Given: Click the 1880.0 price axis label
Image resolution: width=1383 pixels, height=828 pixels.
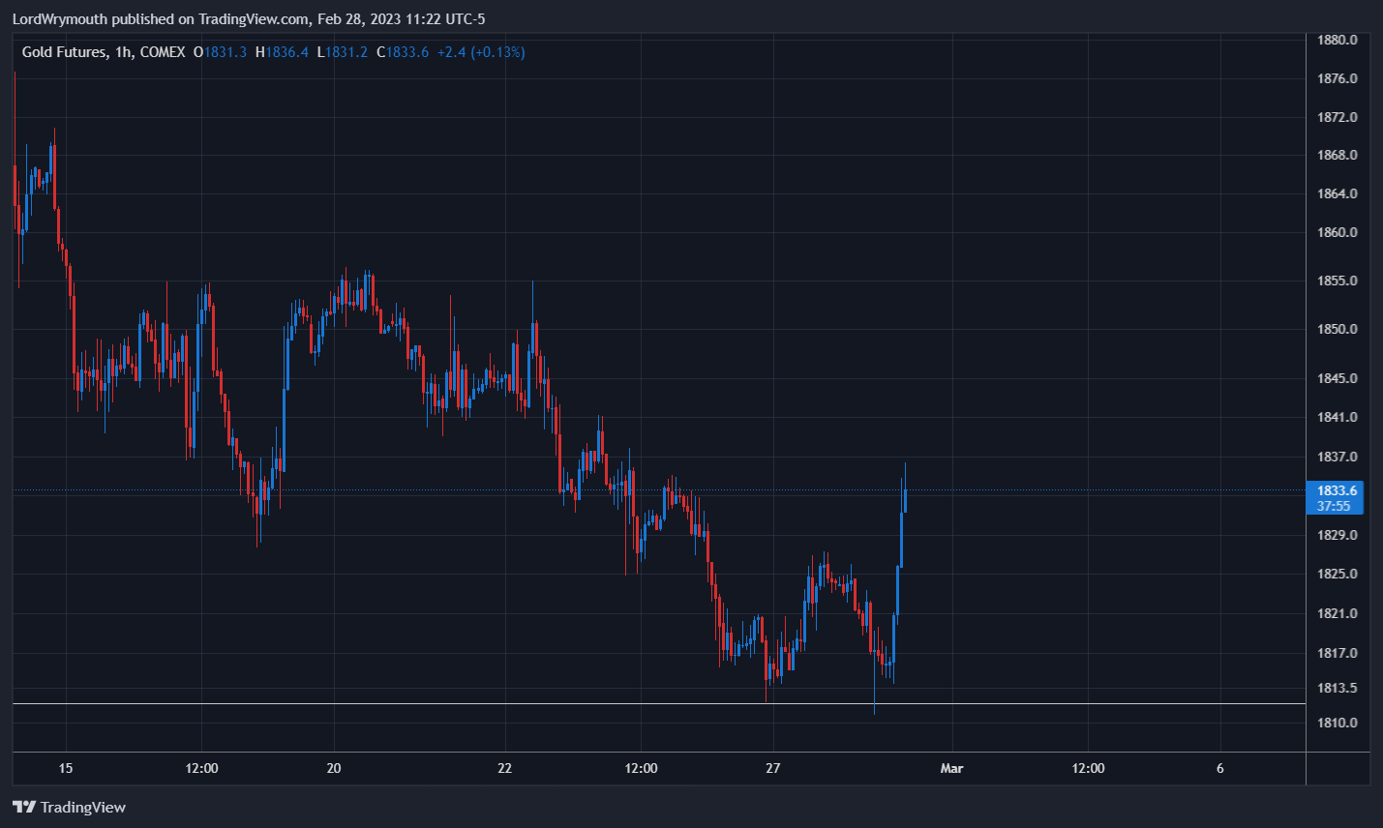Looking at the screenshot, I should pos(1338,40).
